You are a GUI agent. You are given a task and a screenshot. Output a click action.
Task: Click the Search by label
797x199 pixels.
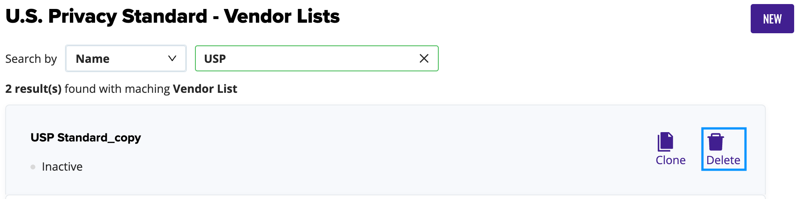point(31,59)
